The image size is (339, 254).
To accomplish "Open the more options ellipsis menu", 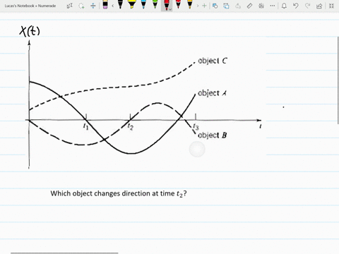I will point(273,6).
